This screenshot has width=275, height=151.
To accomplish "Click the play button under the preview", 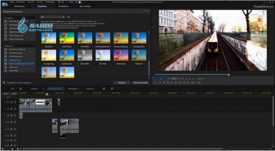I will click(x=156, y=83).
